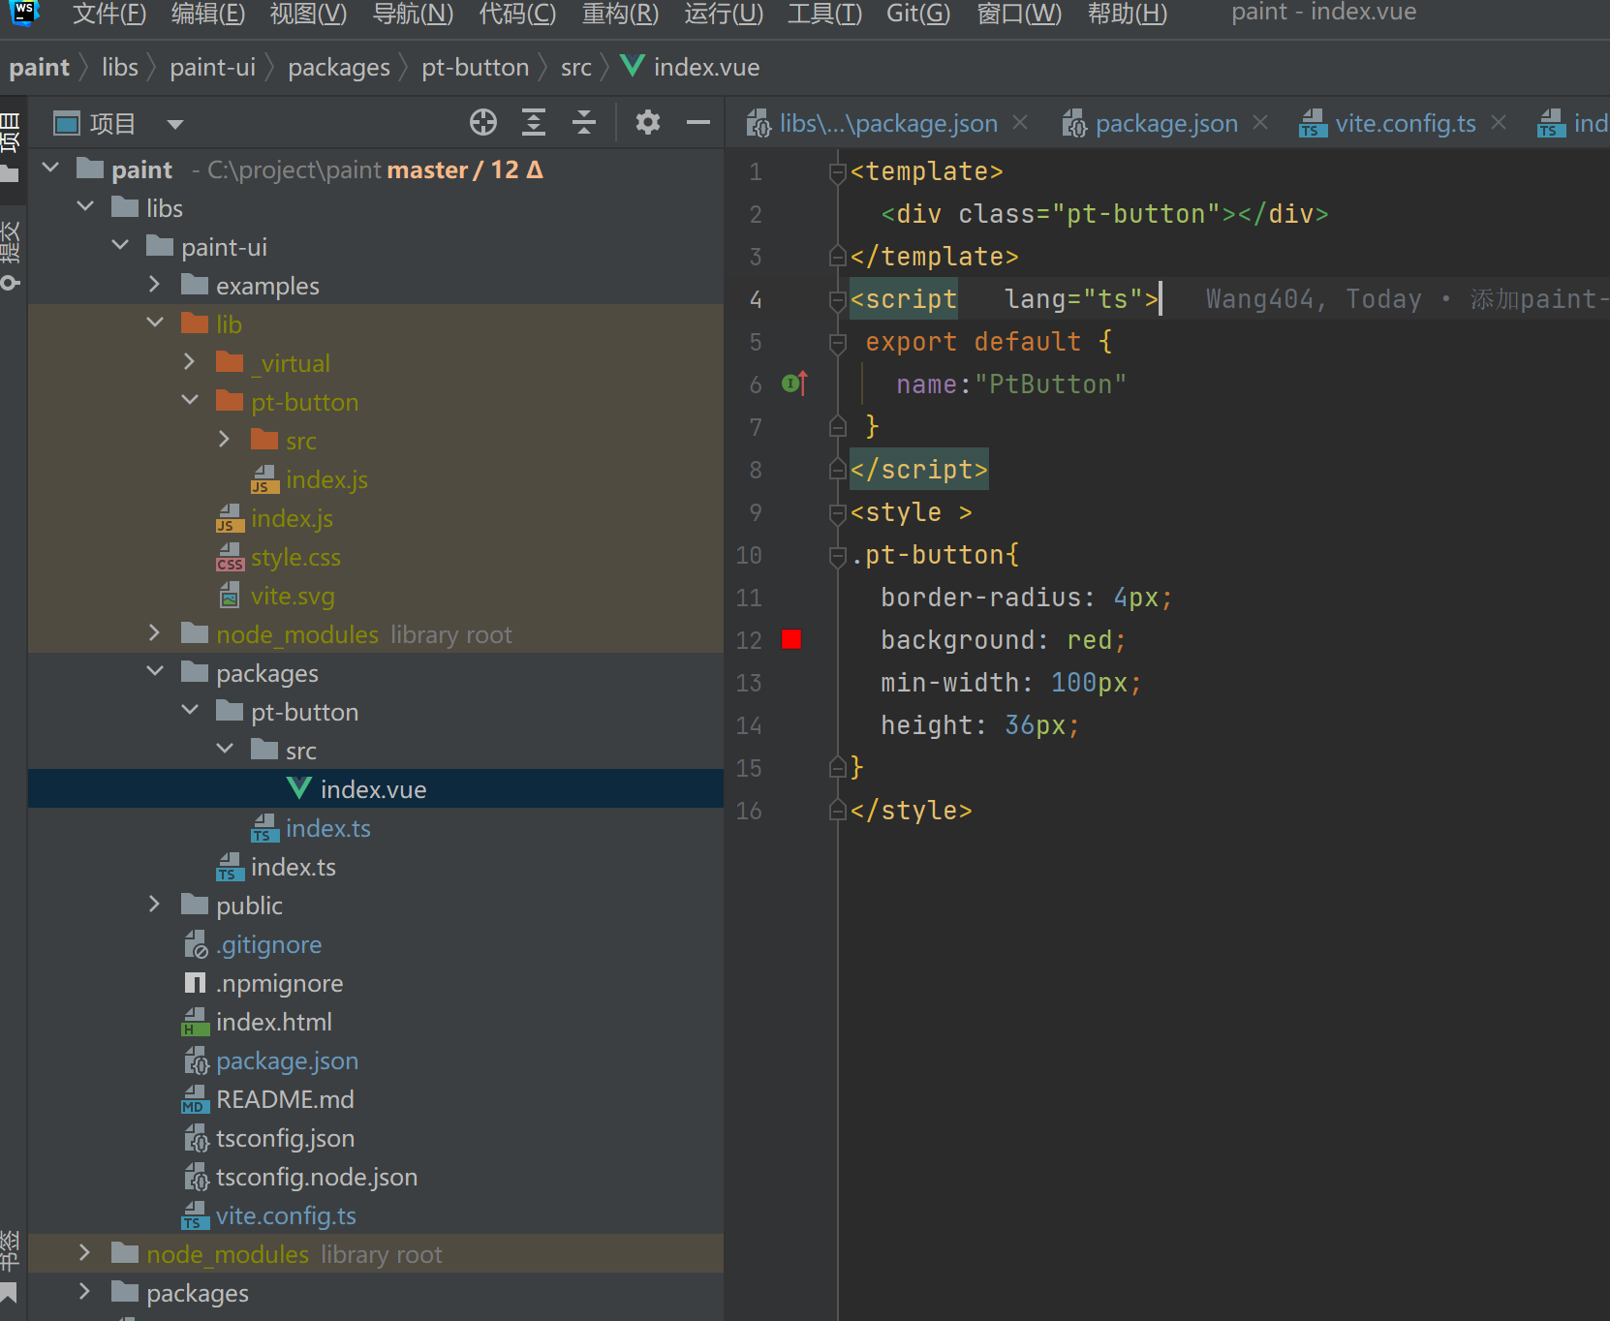Open the 代码(C) menu

point(517,14)
